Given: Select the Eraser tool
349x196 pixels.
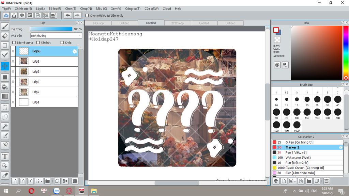Looking at the screenshot, I should 5,36.
